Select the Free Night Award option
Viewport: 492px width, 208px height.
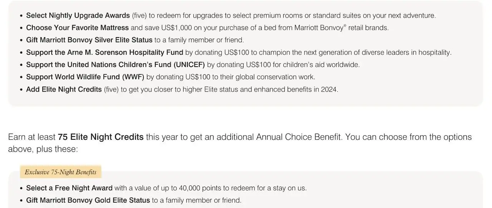point(69,188)
